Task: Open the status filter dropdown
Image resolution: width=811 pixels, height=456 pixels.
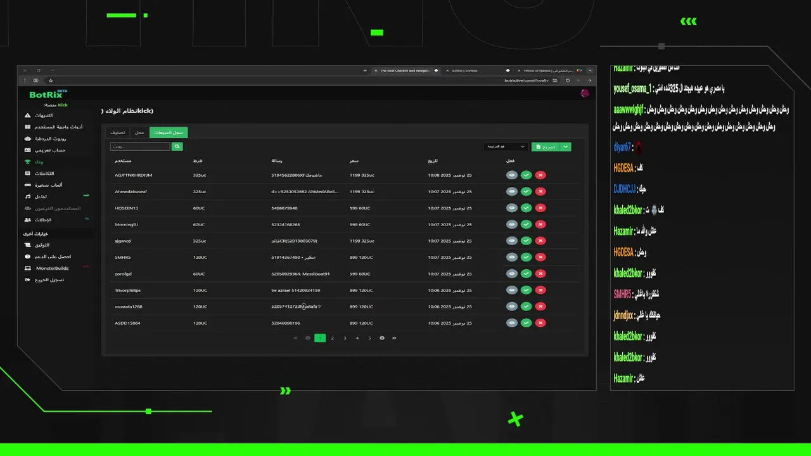Action: pyautogui.click(x=505, y=146)
